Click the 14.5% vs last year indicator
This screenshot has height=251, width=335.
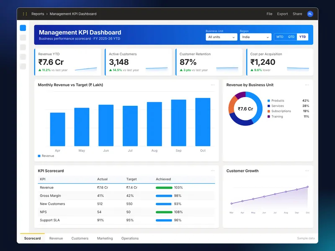pos(124,70)
